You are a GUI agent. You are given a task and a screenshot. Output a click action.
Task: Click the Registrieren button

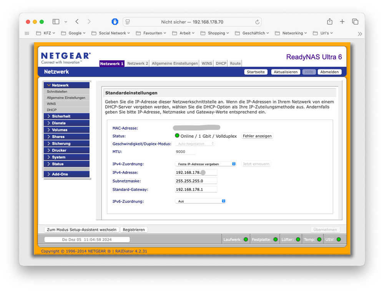click(134, 230)
